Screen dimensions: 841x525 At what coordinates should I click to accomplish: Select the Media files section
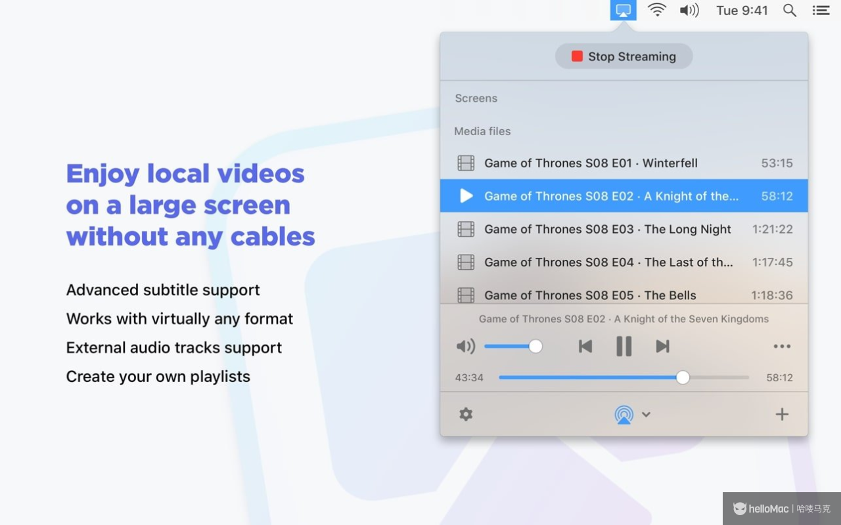482,131
